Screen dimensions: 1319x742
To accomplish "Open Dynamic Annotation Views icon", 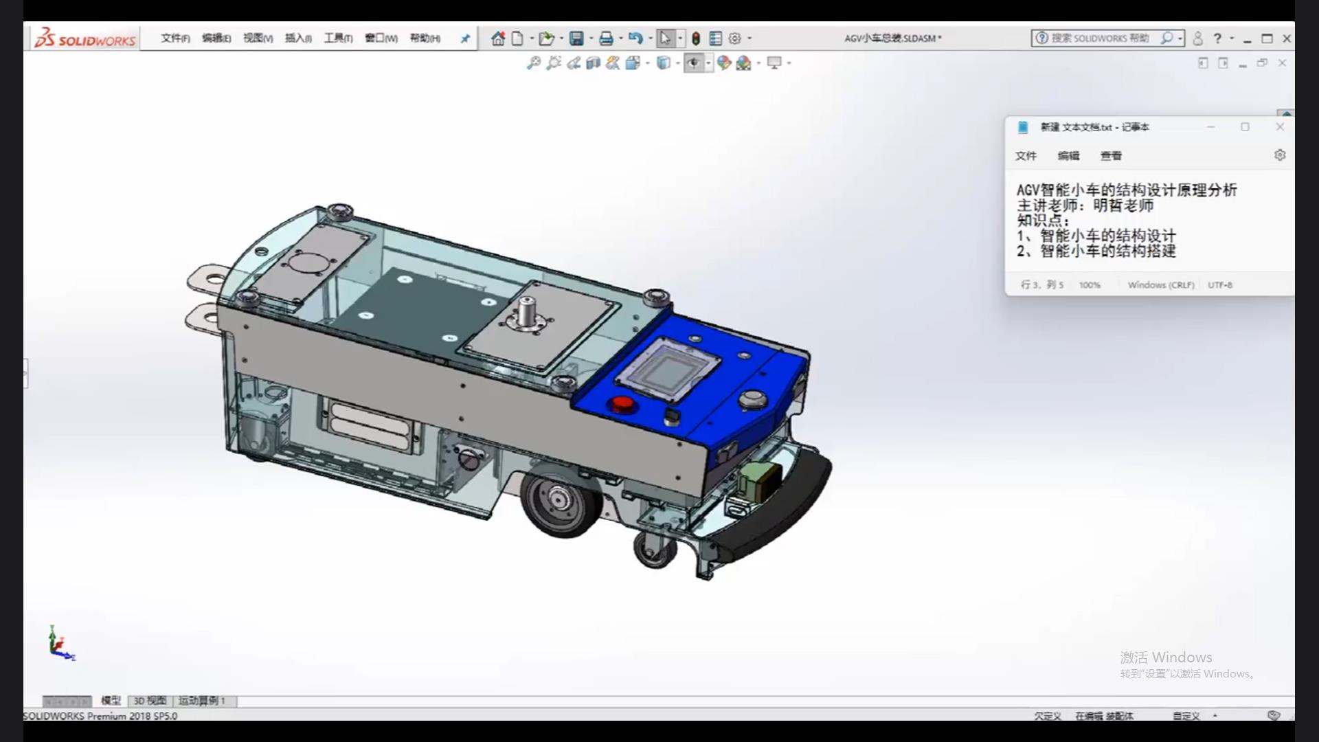I will point(613,63).
